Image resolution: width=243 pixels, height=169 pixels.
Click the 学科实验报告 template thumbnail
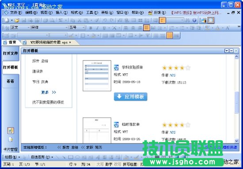[x=97, y=76]
